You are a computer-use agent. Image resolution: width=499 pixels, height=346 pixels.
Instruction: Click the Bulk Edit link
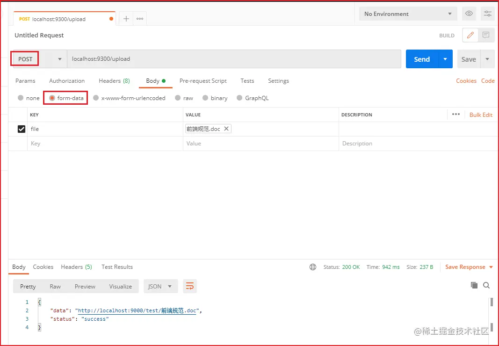tap(481, 115)
